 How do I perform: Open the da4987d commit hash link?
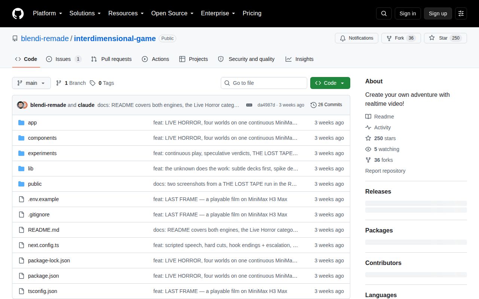click(x=266, y=105)
